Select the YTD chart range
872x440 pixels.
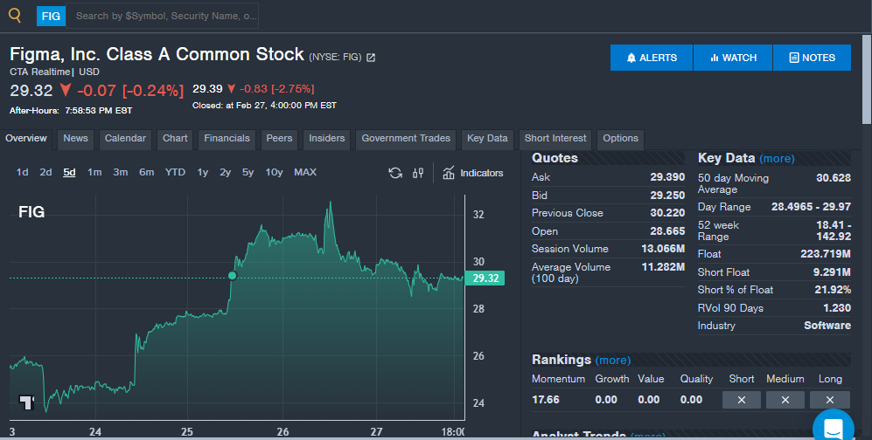point(175,173)
